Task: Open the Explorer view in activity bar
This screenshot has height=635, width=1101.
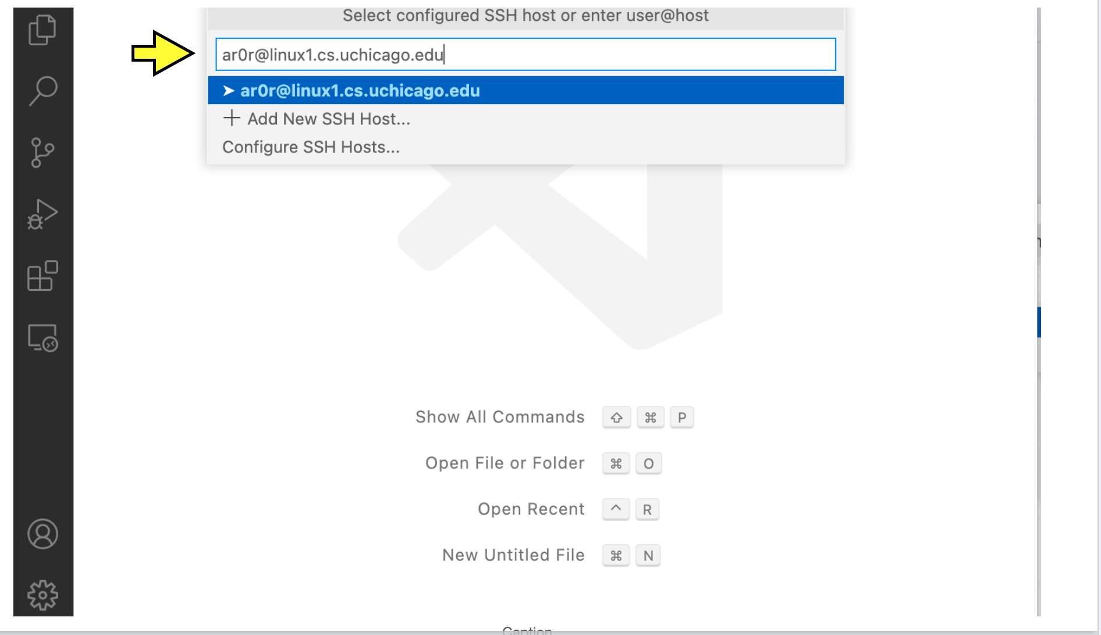Action: [42, 30]
